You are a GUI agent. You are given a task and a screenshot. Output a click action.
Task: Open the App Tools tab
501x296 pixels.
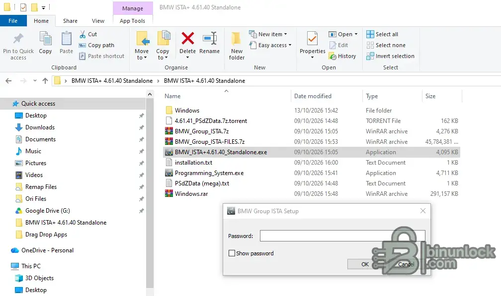pyautogui.click(x=132, y=21)
